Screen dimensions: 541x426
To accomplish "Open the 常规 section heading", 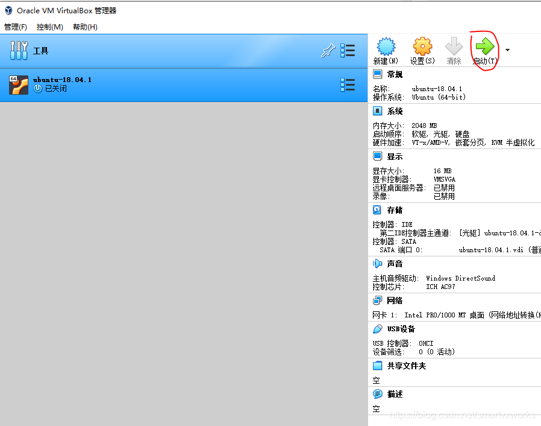I will click(395, 74).
